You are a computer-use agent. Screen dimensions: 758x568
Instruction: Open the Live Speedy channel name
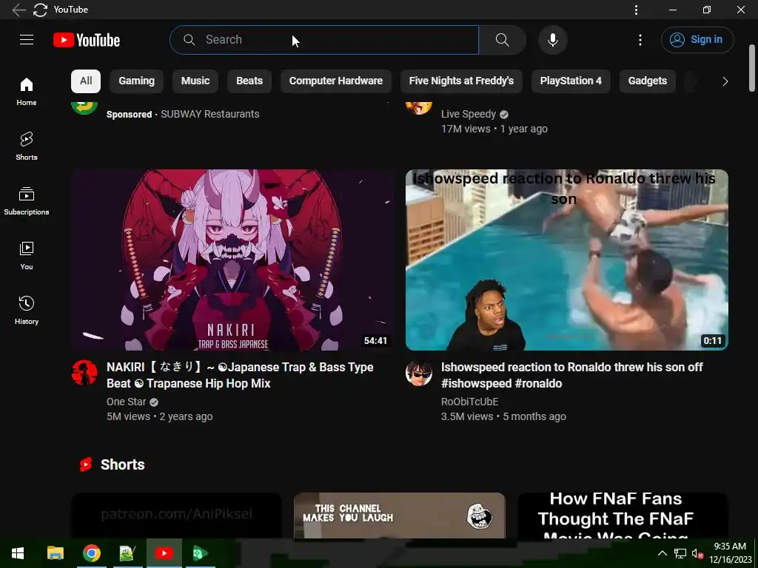(x=469, y=114)
